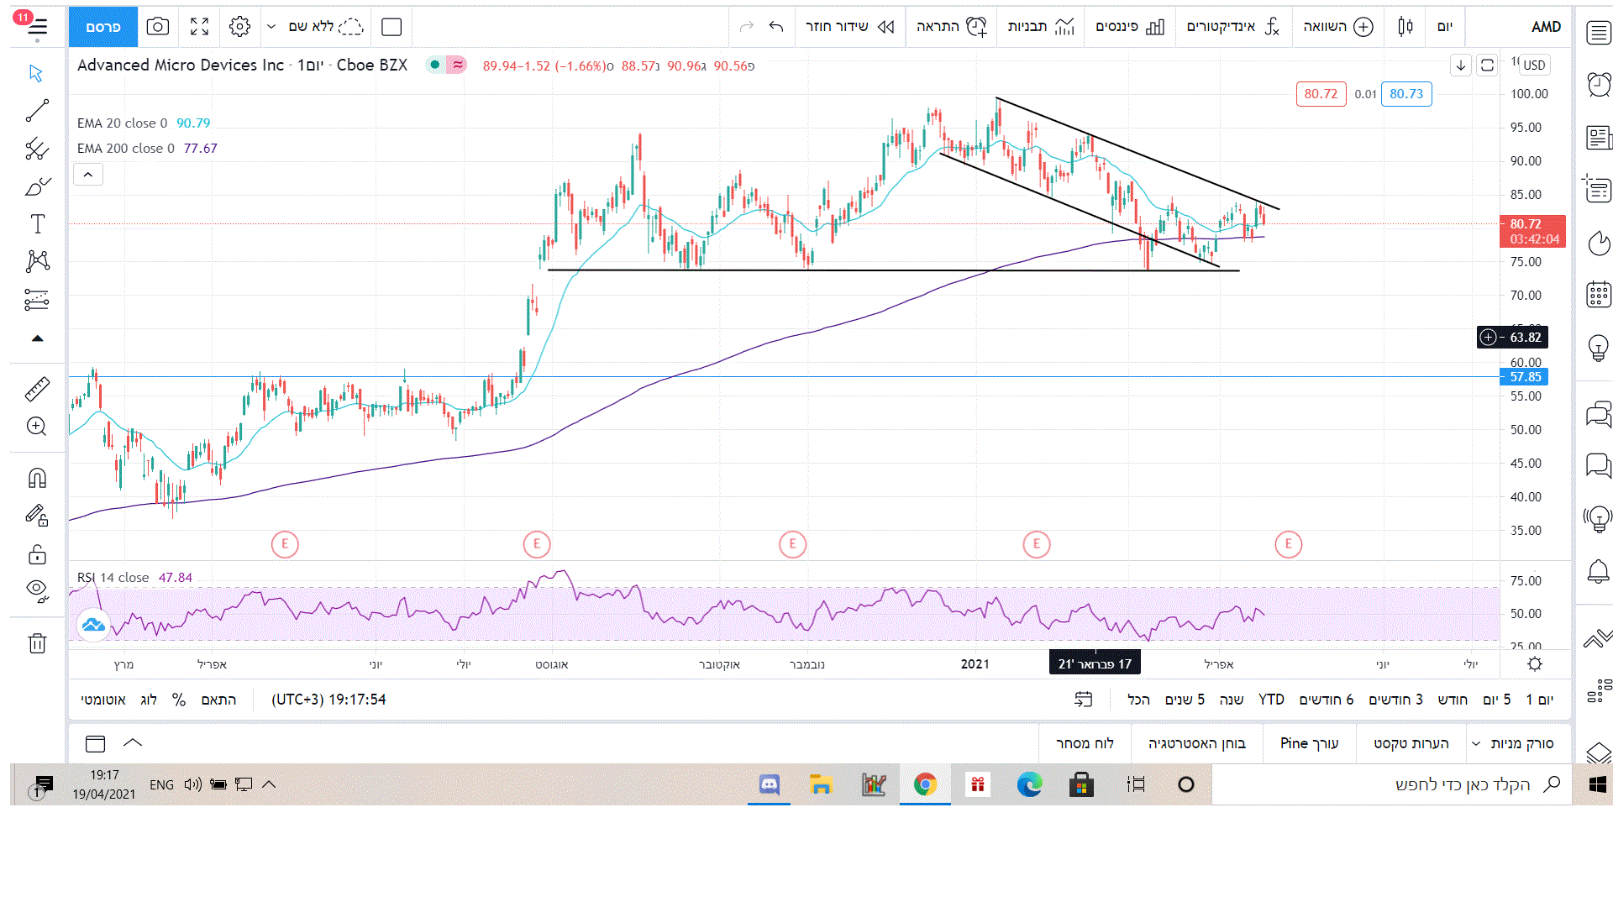The width and height of the screenshot is (1613, 907).
Task: Take a chart snapshot with camera icon
Action: pos(157,27)
